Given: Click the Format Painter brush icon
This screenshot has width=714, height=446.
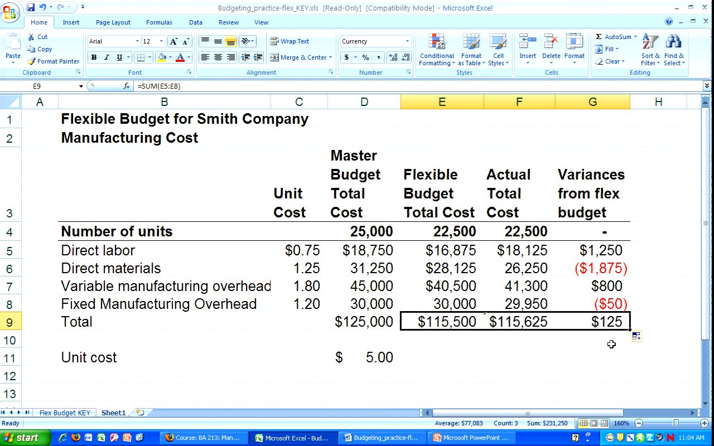Looking at the screenshot, I should tap(32, 61).
